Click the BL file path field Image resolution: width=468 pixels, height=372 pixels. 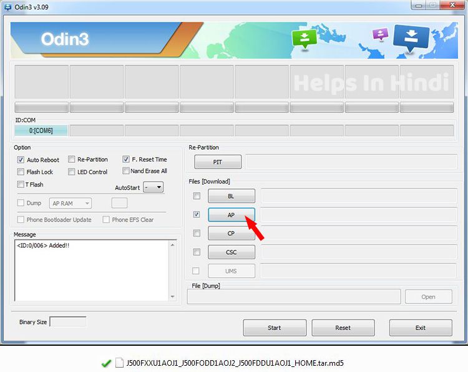coord(359,196)
